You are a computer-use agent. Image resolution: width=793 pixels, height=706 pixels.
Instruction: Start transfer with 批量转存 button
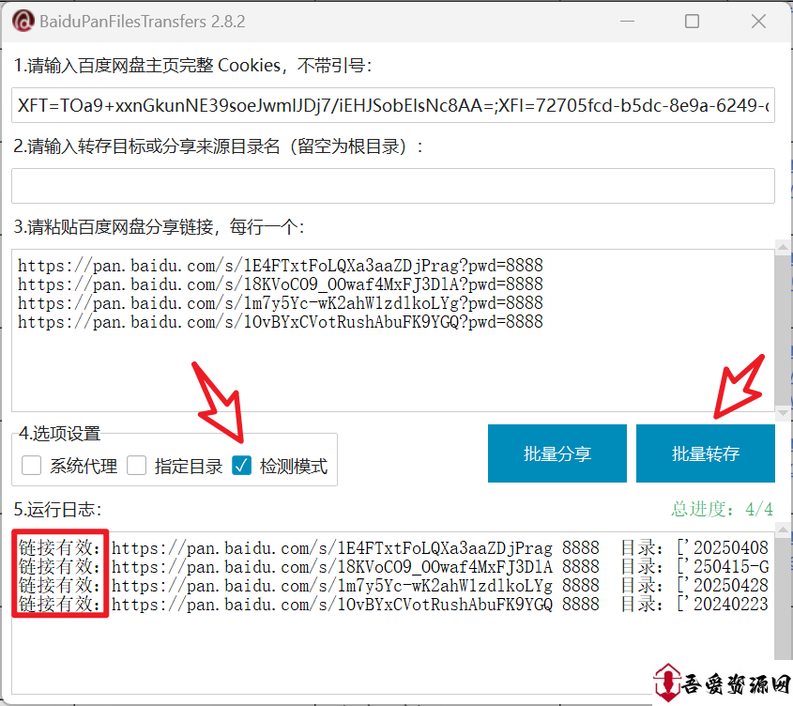pos(706,453)
